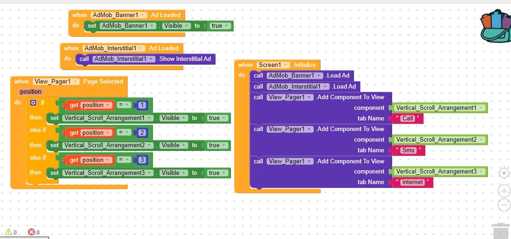Open equals operator dropdown beside number 1

(124, 105)
